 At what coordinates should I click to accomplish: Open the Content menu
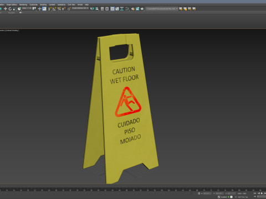(52, 4)
